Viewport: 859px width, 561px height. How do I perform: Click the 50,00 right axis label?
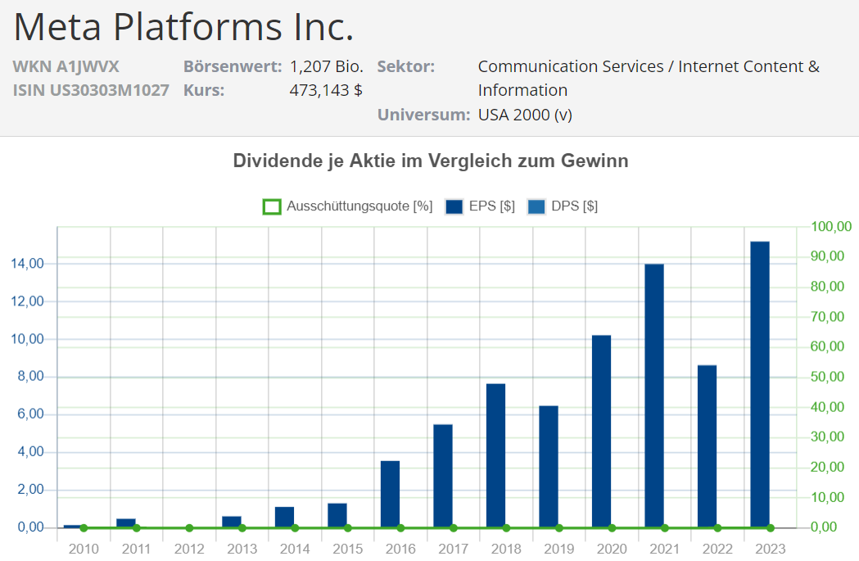pyautogui.click(x=827, y=377)
